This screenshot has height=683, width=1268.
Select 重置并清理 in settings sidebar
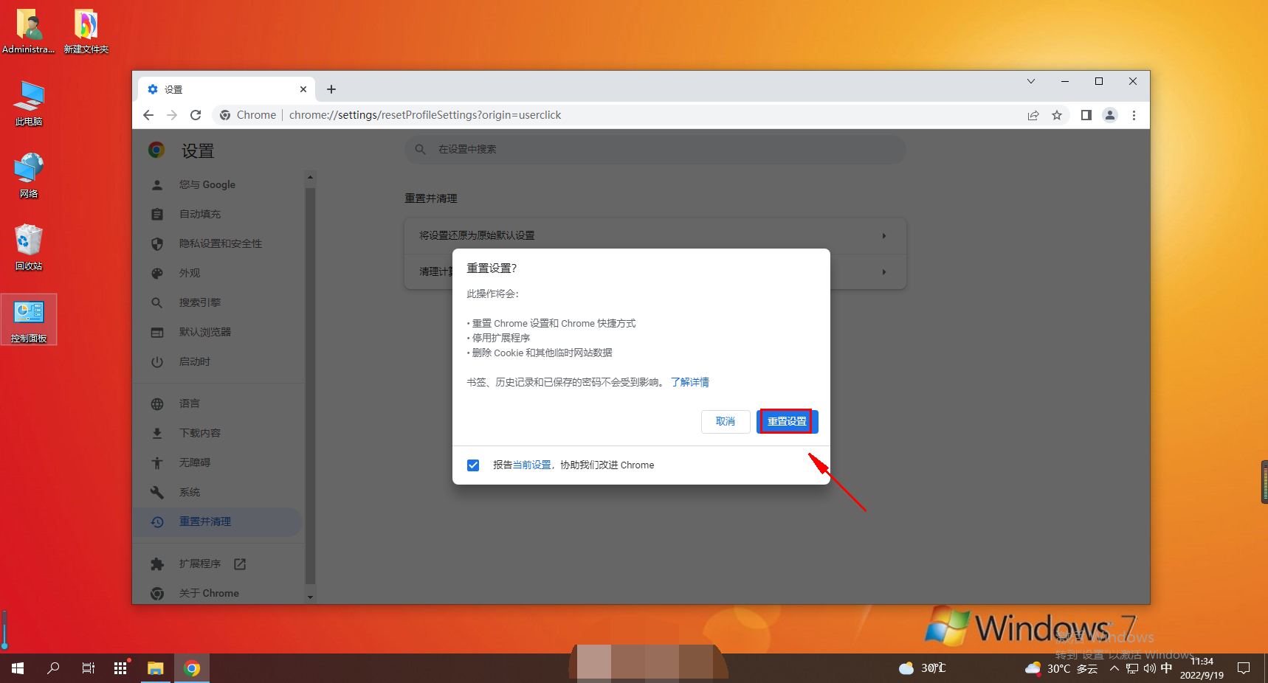pyautogui.click(x=205, y=521)
